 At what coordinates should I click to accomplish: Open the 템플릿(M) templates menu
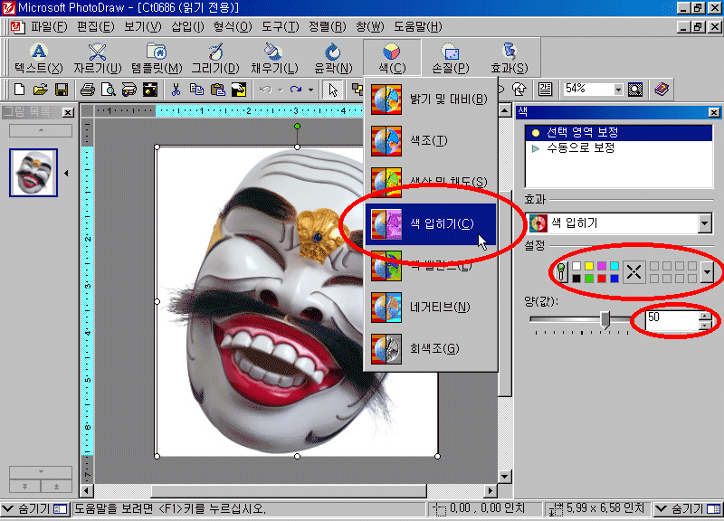click(x=157, y=58)
